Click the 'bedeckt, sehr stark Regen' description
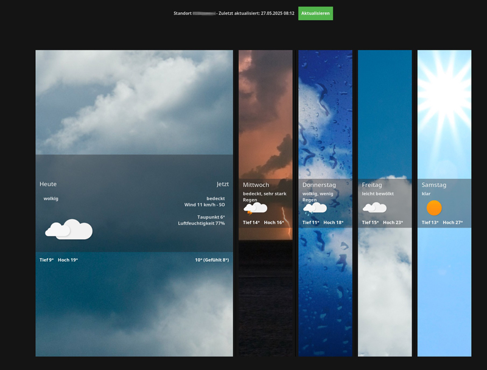The width and height of the screenshot is (487, 370). coord(265,197)
